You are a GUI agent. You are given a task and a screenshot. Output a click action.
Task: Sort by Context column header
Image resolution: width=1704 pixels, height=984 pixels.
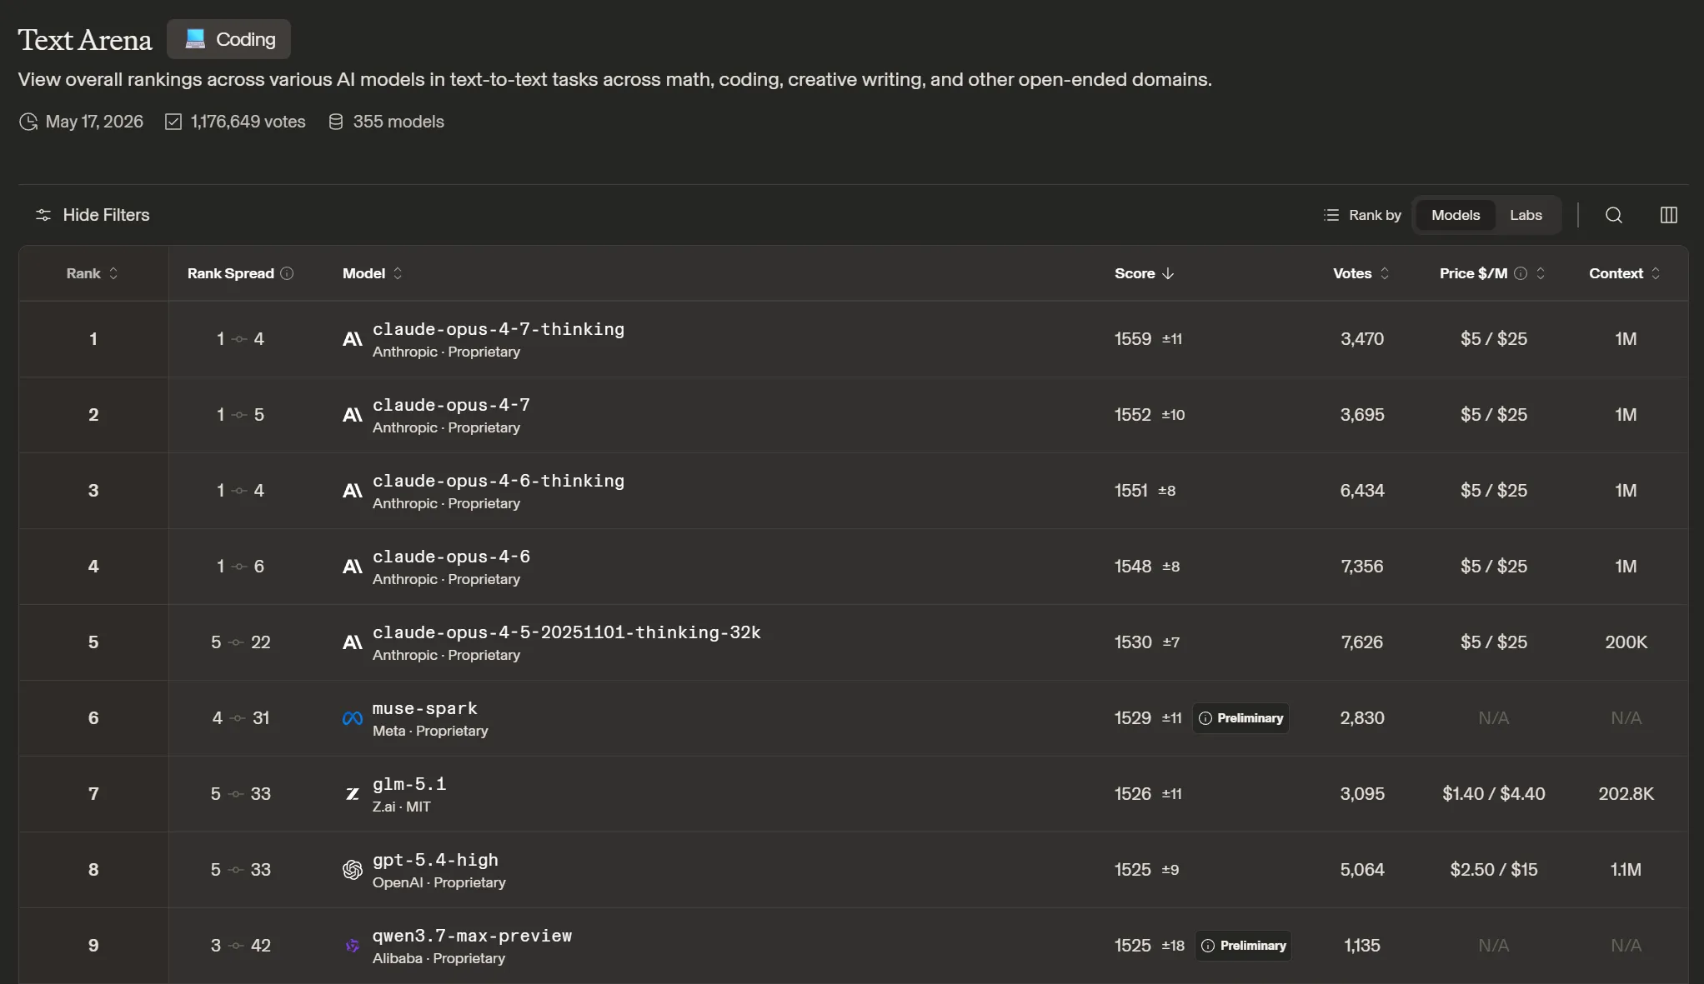click(x=1625, y=273)
